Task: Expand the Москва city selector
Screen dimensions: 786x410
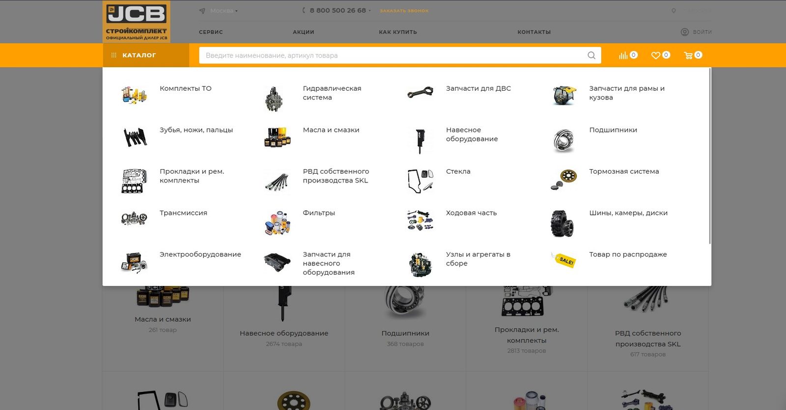Action: pos(223,11)
